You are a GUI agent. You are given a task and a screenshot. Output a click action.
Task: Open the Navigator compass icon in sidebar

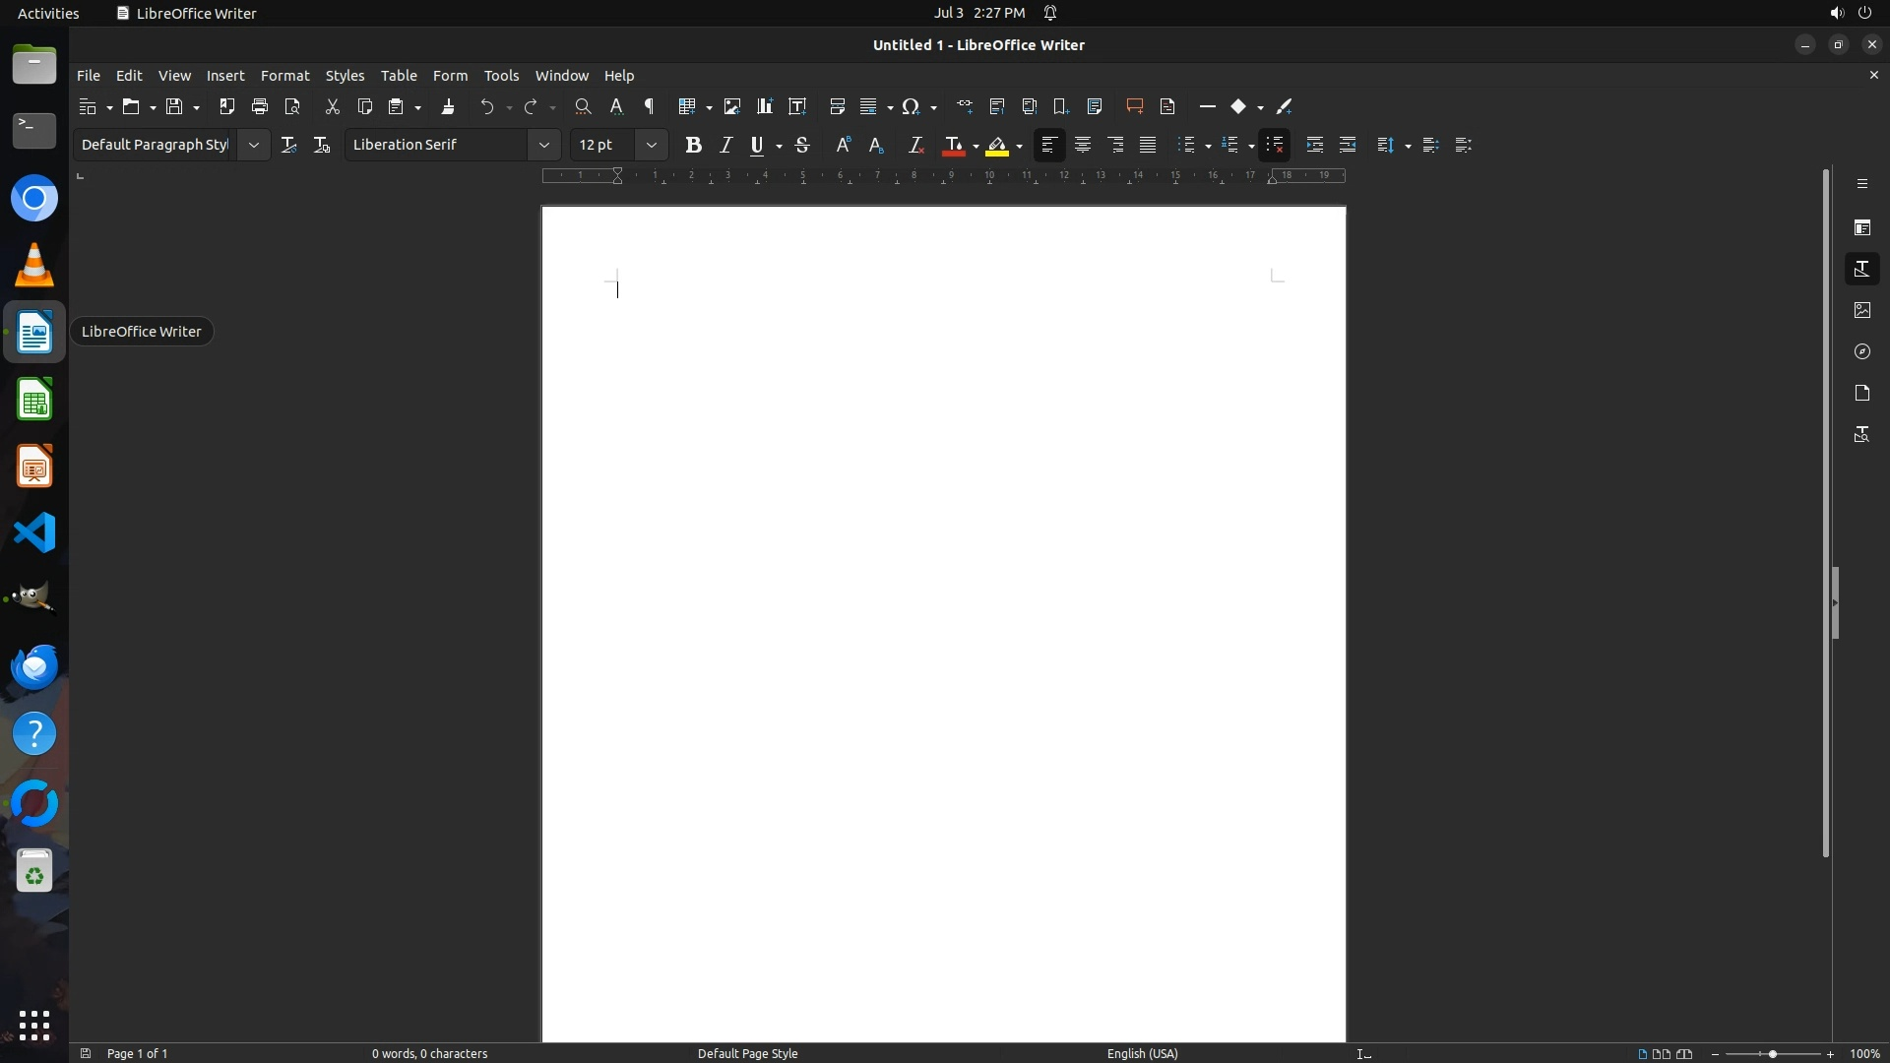pos(1861,351)
